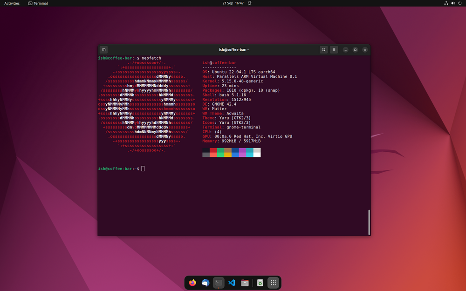Open Firefox from the dock
Screen dimensions: 466x291
(192, 283)
